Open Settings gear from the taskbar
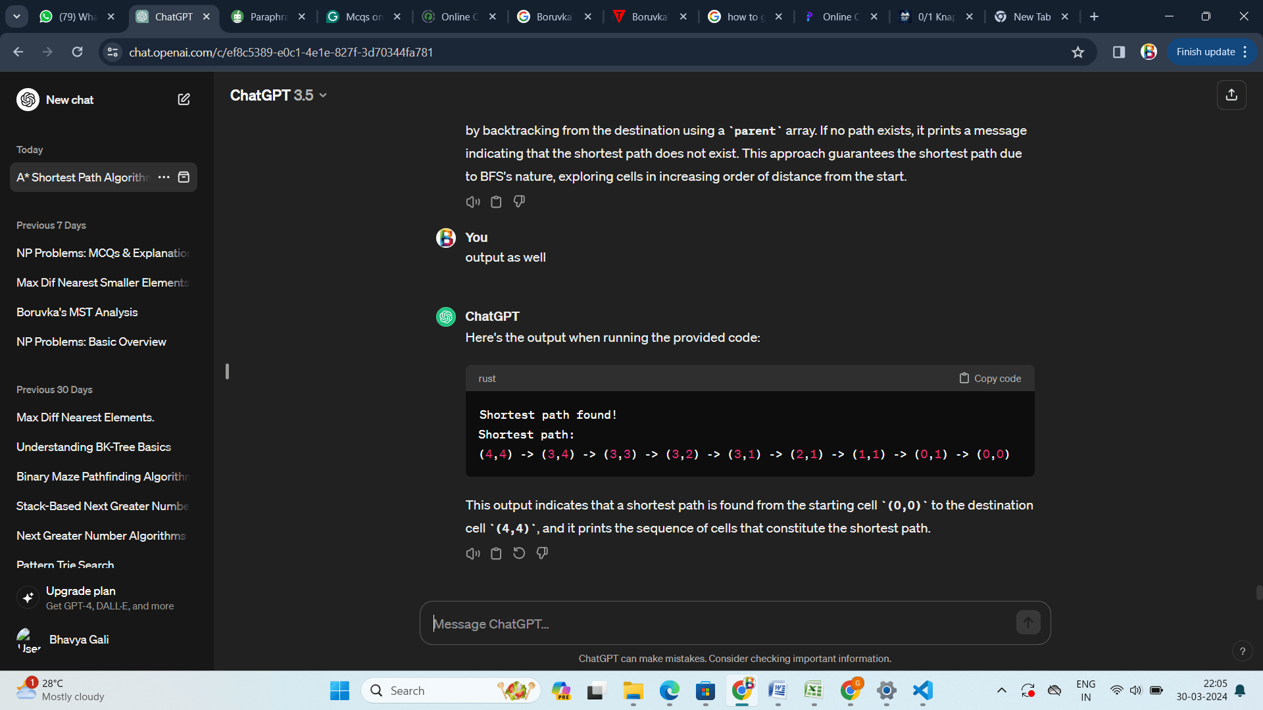 click(x=886, y=690)
